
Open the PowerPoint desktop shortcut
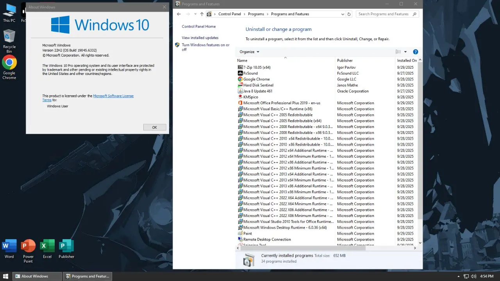[x=28, y=251]
